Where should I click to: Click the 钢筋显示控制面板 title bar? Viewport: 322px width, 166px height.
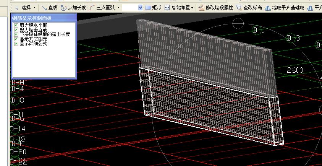(44, 18)
